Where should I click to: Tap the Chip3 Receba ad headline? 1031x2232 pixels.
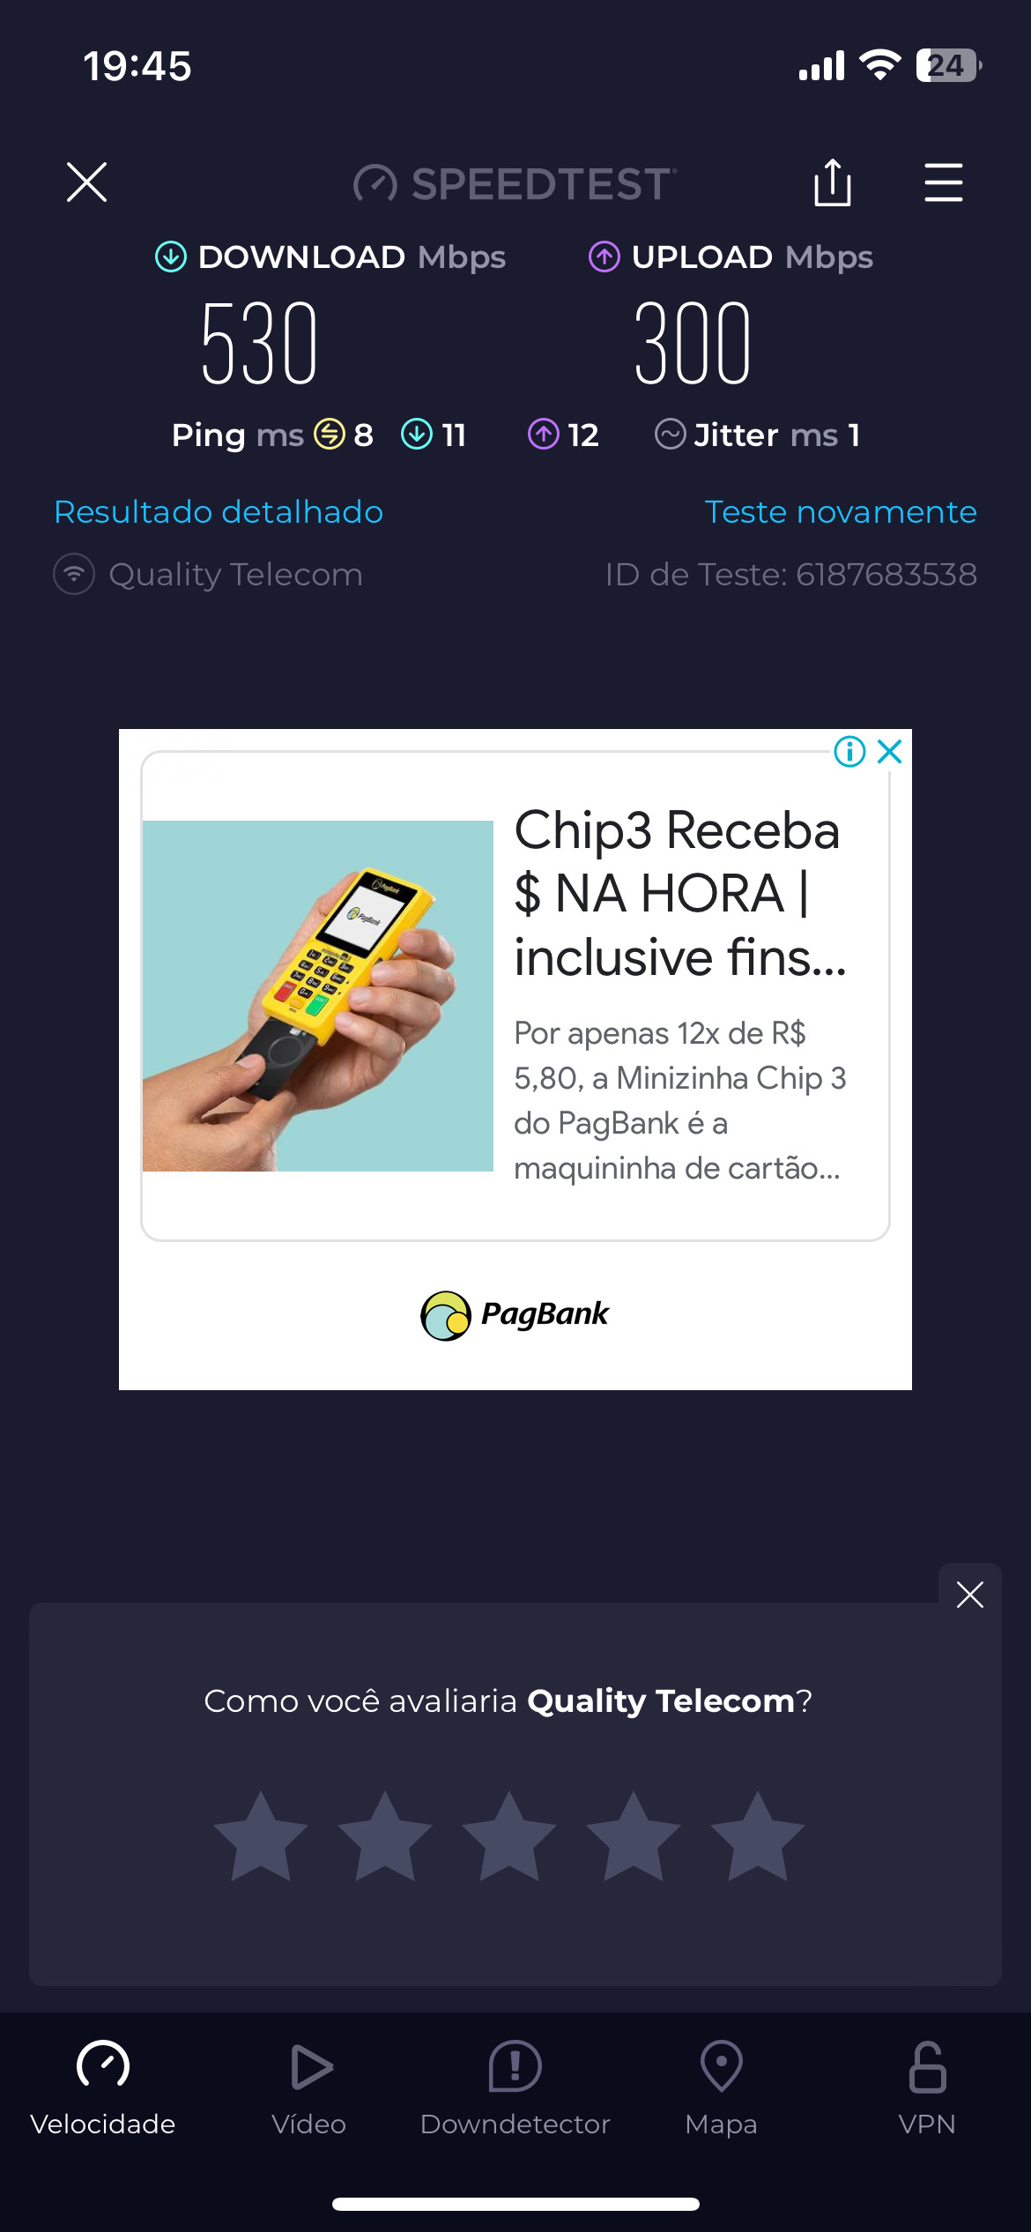pyautogui.click(x=680, y=893)
